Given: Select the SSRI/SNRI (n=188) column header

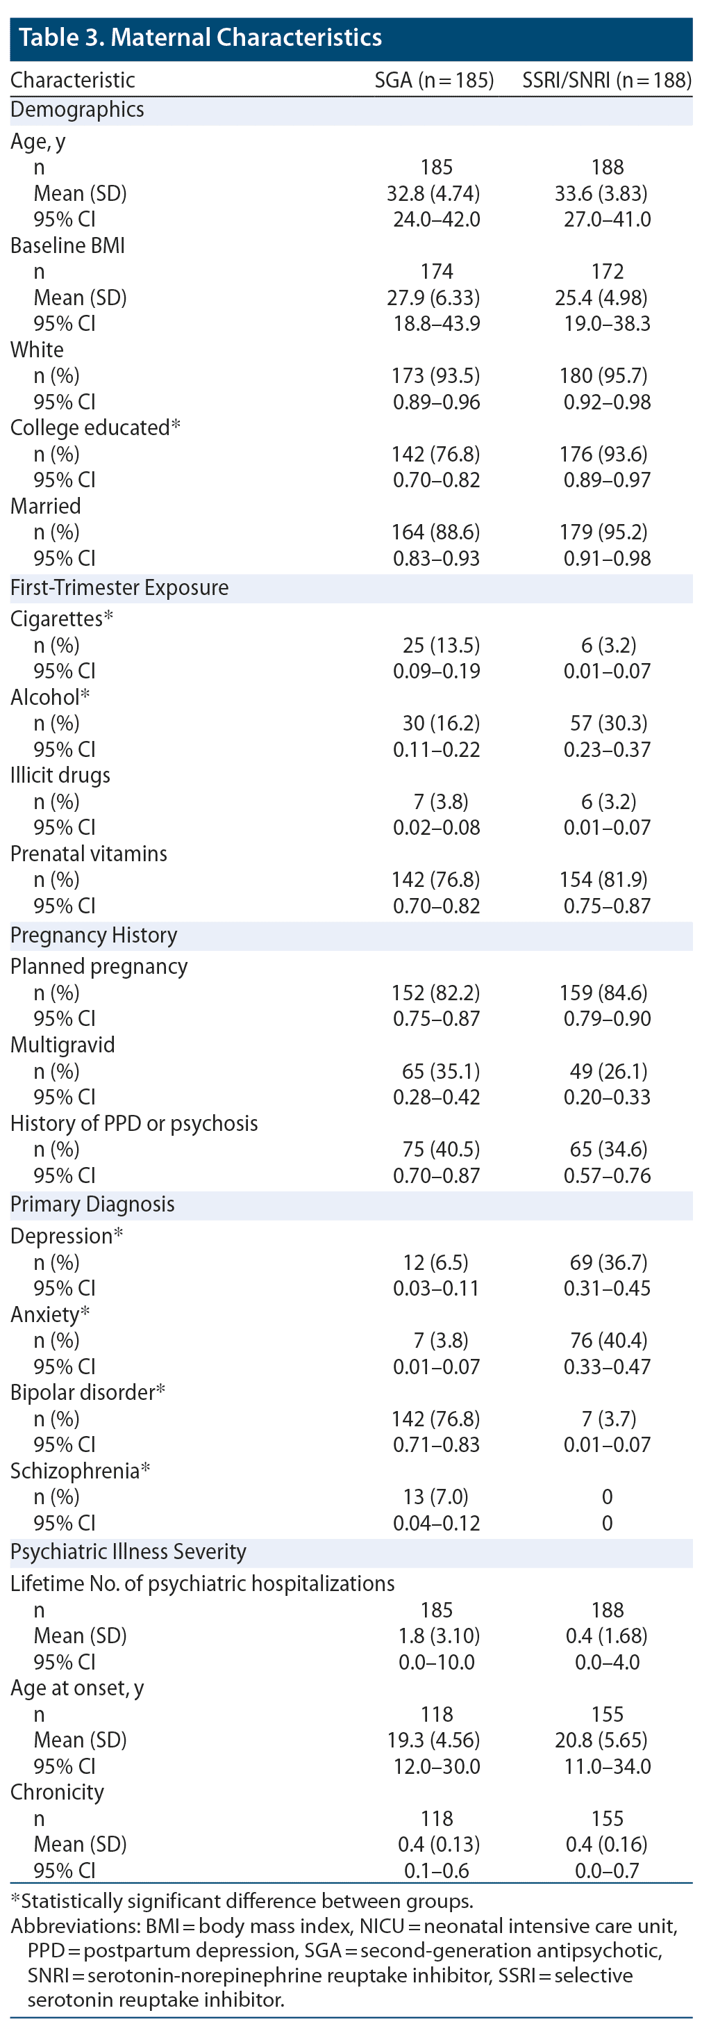Looking at the screenshot, I should pos(606,80).
